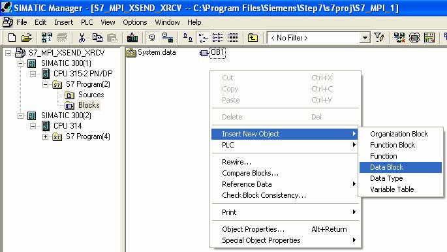
Task: Click the Configure Network toolbar icon
Action: [399, 38]
